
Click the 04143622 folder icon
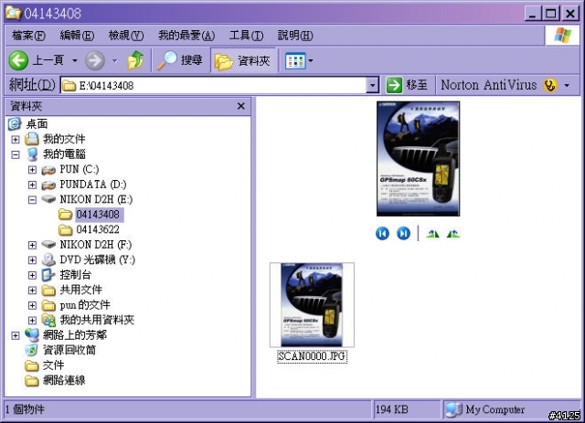(65, 229)
